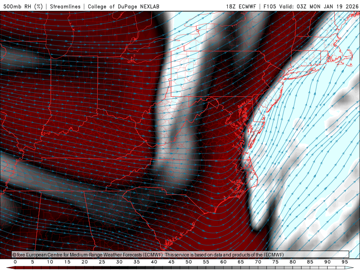Click the "F105" forecast hour text
Screen dimensions: 360x270
(270, 6)
